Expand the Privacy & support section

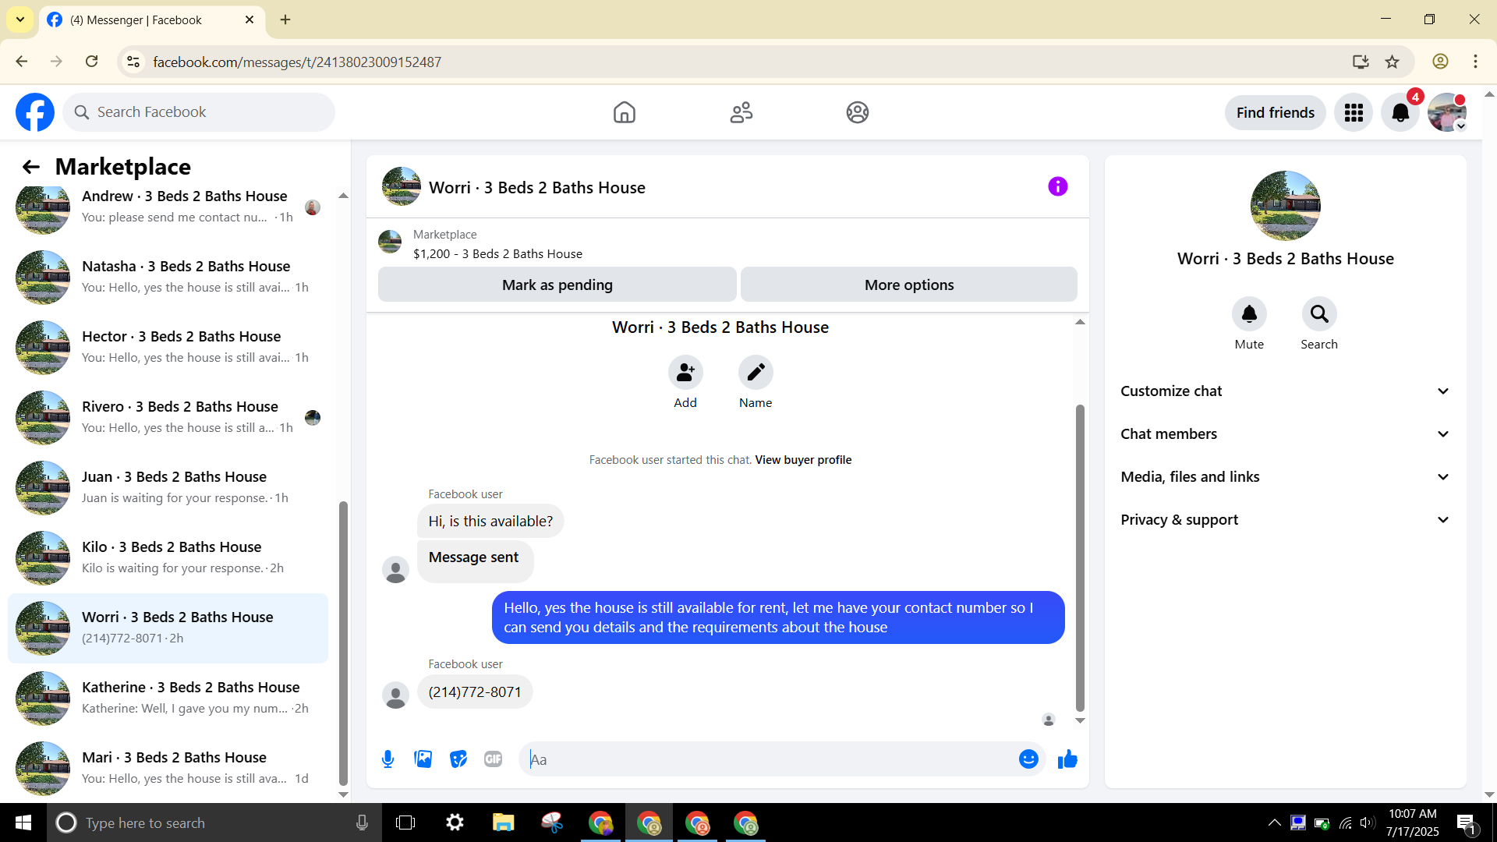[1285, 520]
